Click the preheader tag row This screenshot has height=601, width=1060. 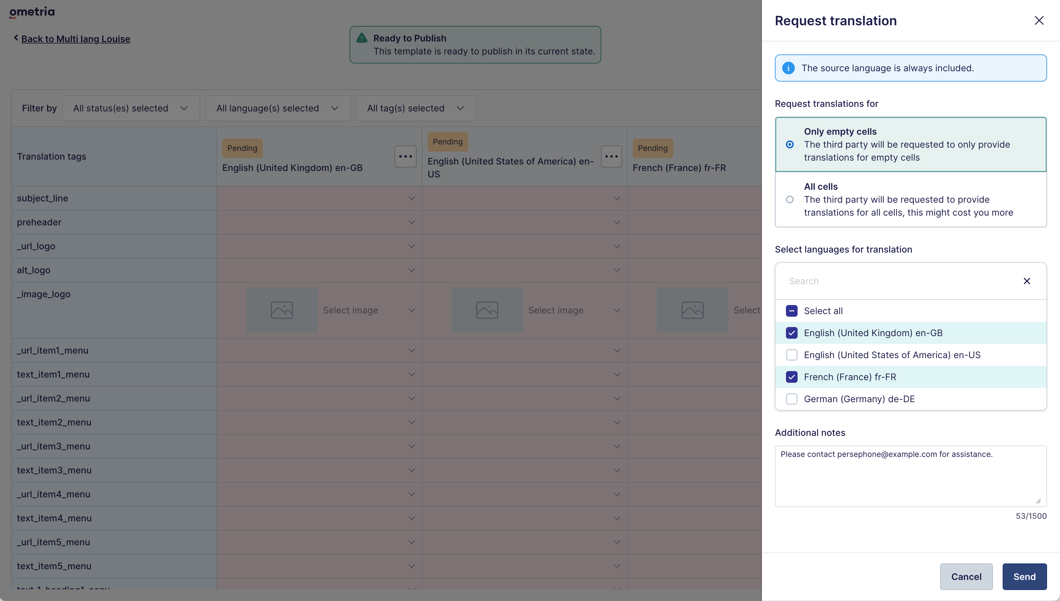[114, 222]
